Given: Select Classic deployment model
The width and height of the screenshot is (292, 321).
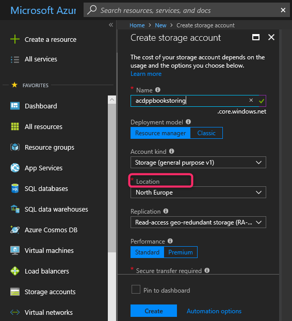Looking at the screenshot, I should click(x=206, y=133).
